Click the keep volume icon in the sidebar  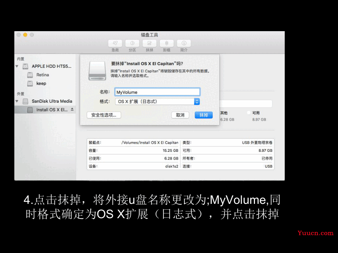pos(30,84)
